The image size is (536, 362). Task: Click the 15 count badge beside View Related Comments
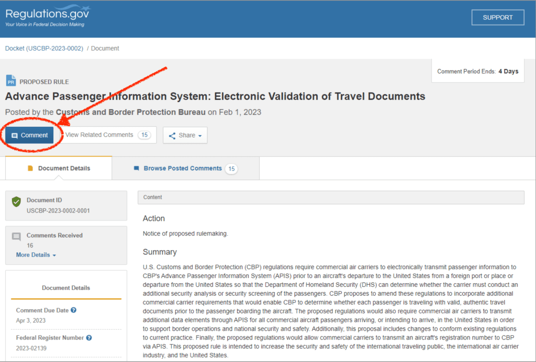point(144,135)
